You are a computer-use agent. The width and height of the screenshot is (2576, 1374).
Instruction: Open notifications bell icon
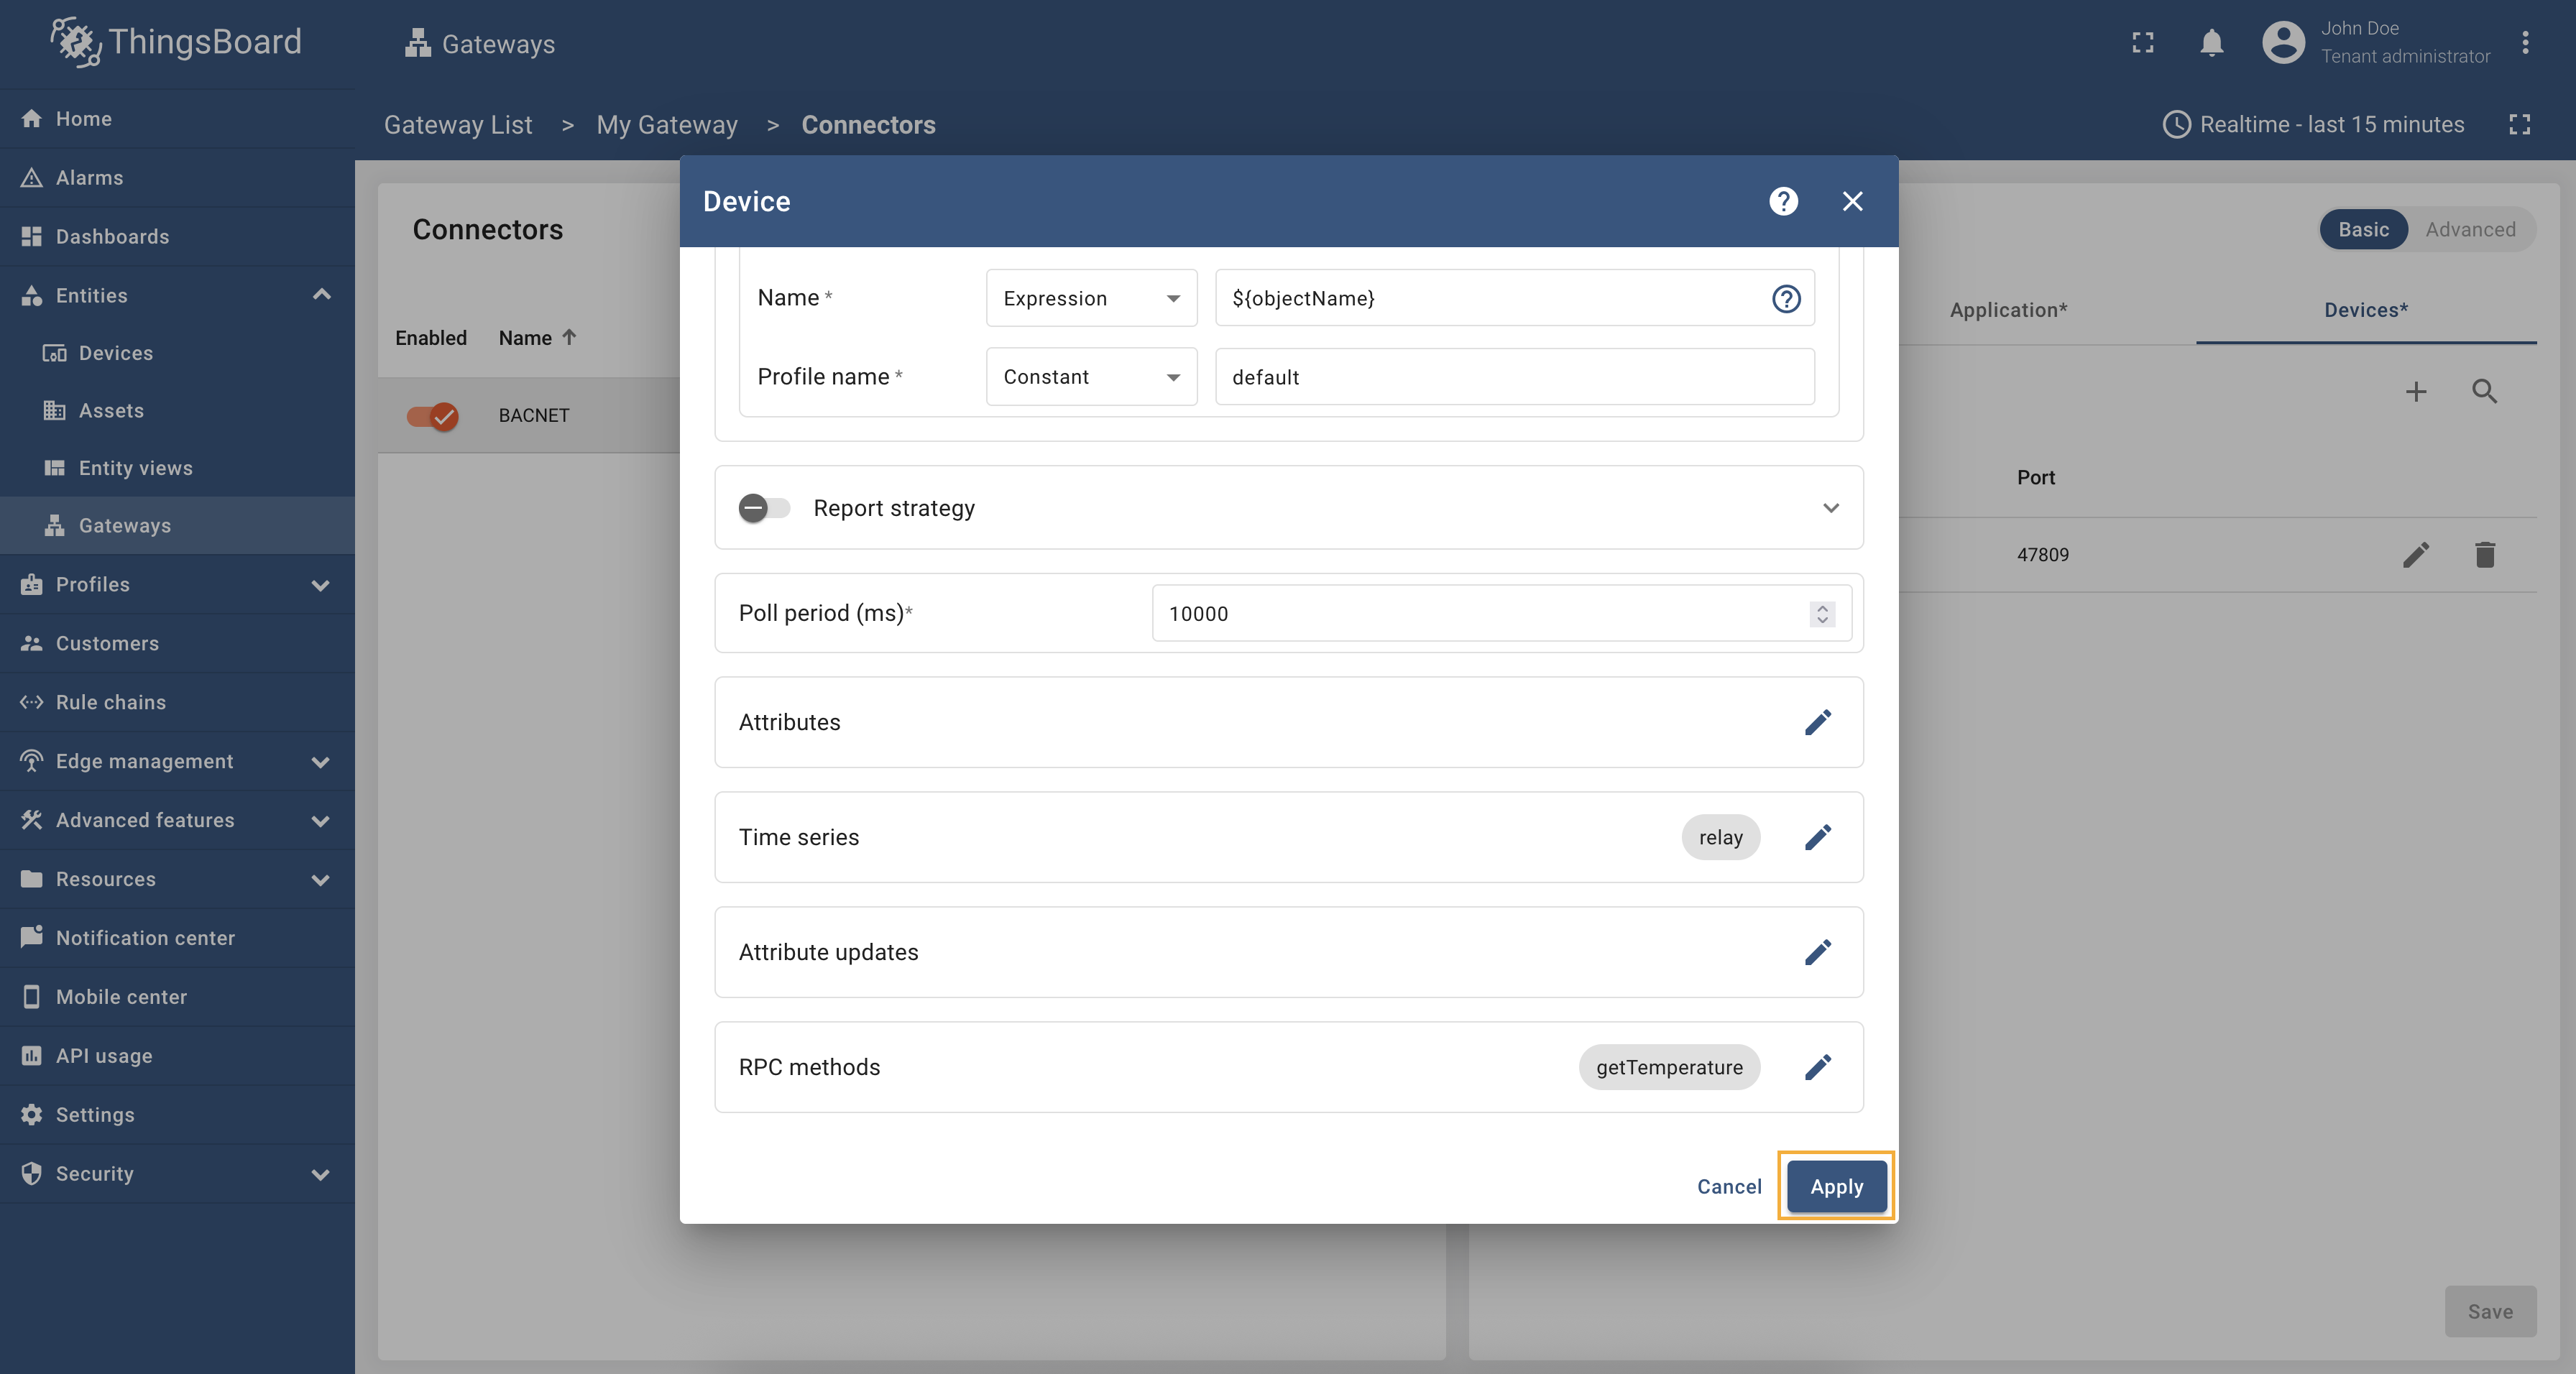click(x=2211, y=43)
